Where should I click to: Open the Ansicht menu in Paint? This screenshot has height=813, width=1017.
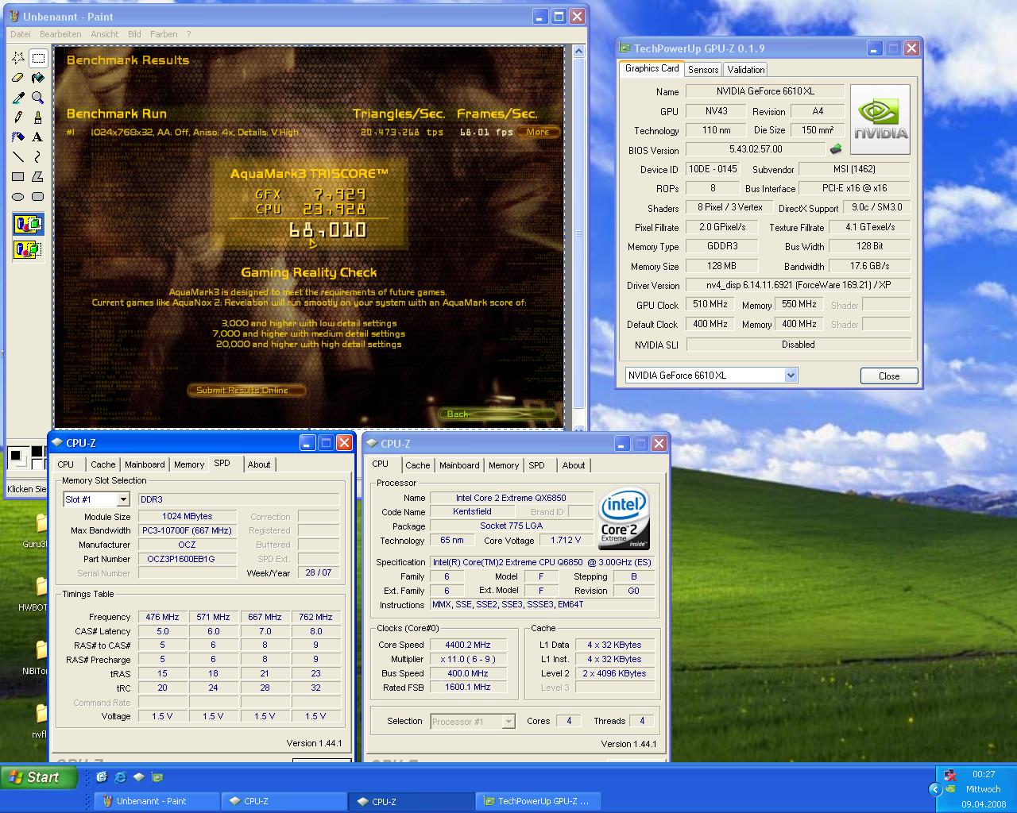pyautogui.click(x=105, y=34)
